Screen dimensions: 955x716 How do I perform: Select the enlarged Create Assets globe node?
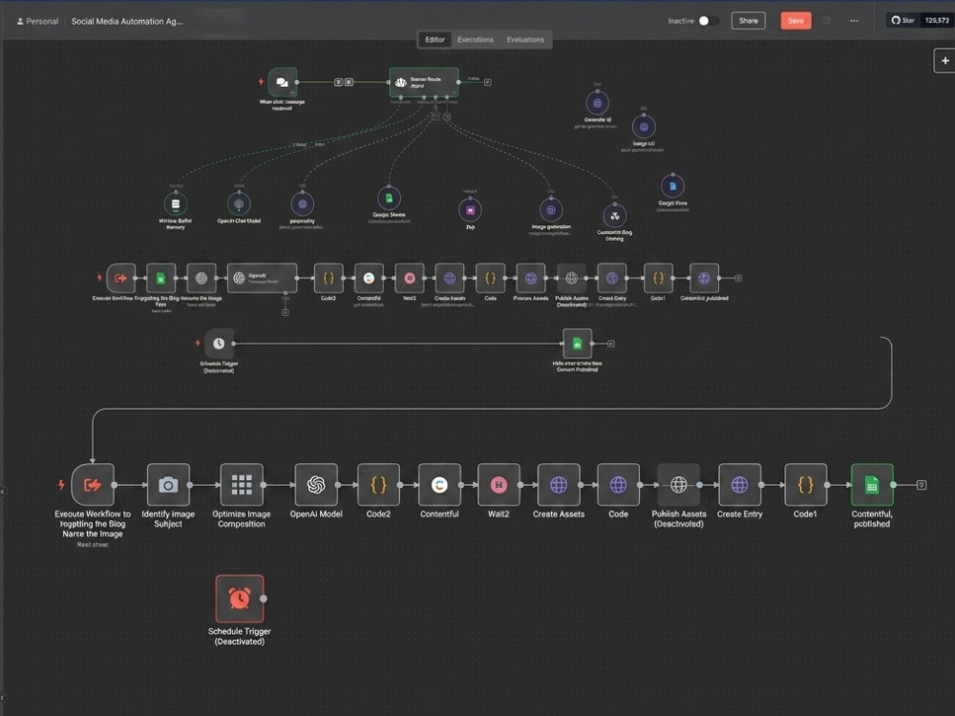[x=559, y=485]
